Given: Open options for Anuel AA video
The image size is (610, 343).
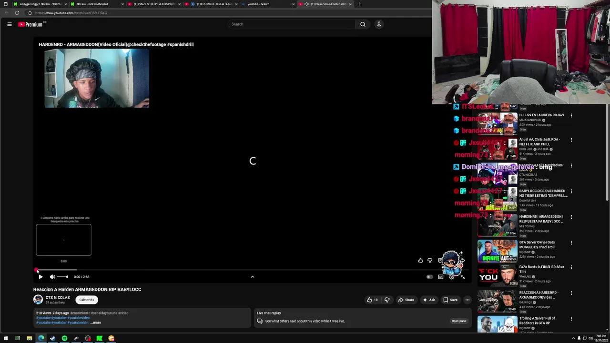Looking at the screenshot, I should [571, 140].
